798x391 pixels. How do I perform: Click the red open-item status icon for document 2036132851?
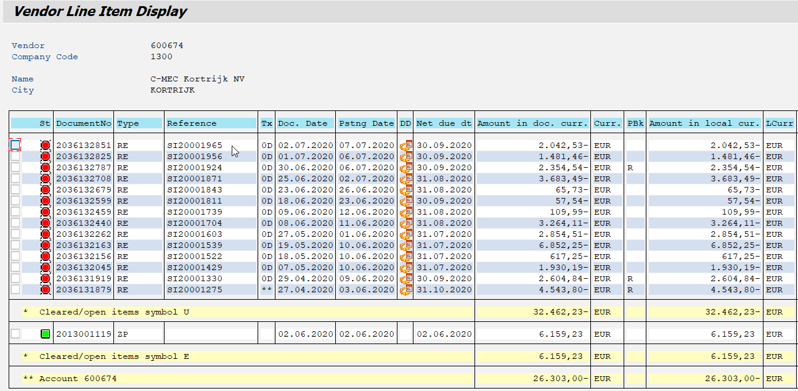(x=45, y=146)
